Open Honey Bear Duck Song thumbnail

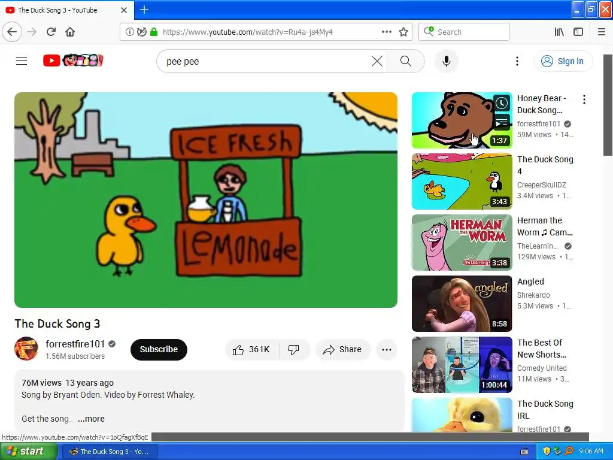tap(462, 120)
